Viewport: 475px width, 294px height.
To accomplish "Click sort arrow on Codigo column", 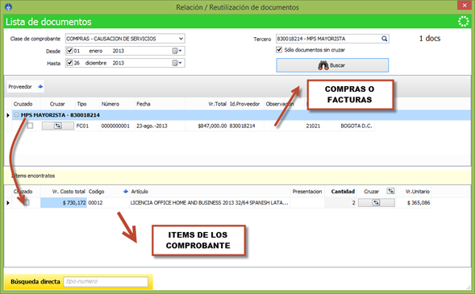I will pyautogui.click(x=126, y=191).
